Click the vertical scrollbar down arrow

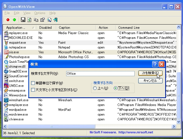tap(178, 122)
